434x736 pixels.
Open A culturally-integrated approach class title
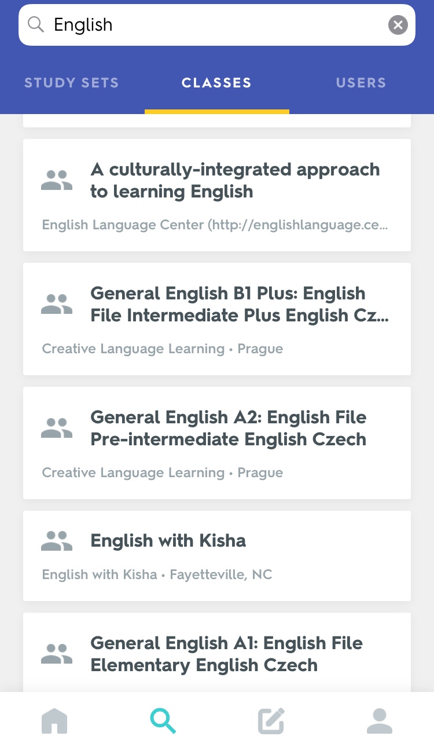point(235,180)
